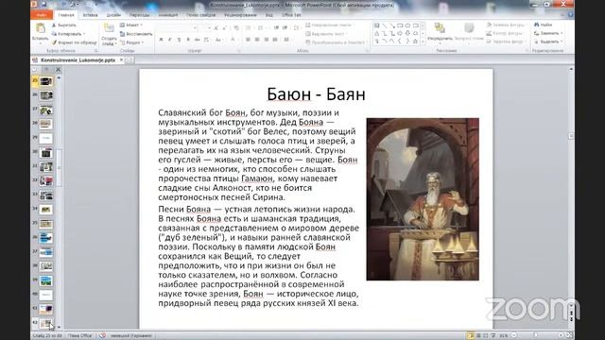605x340 pixels.
Task: Select the rectangle shape in the shapes gallery
Action: tap(400, 25)
